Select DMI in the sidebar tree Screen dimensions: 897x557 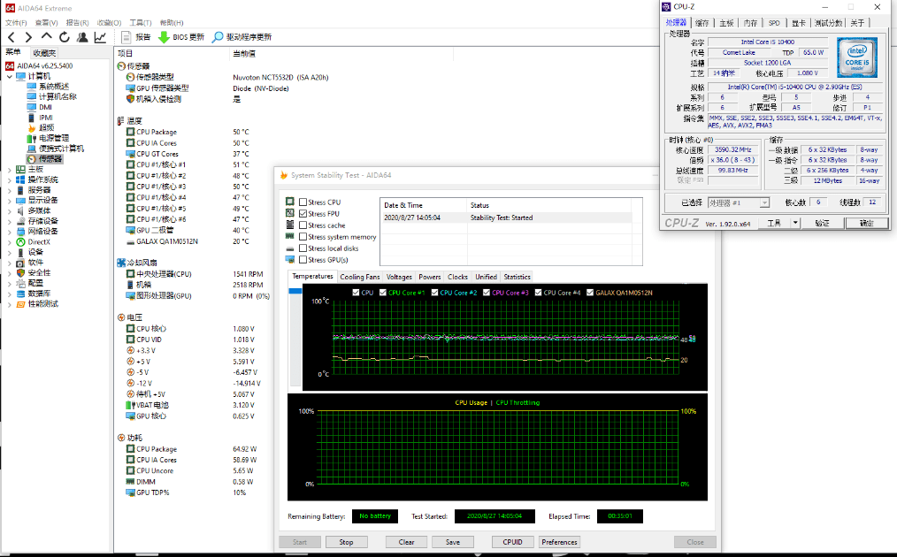pos(45,107)
